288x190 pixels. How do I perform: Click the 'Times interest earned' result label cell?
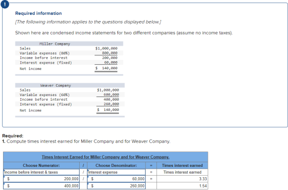[x=182, y=172]
